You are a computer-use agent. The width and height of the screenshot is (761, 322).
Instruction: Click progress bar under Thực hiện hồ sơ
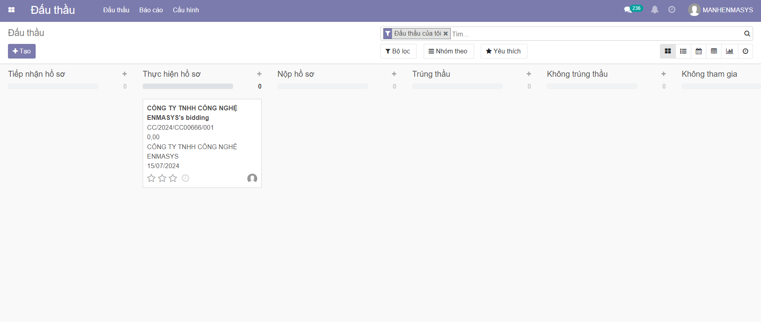(x=188, y=86)
